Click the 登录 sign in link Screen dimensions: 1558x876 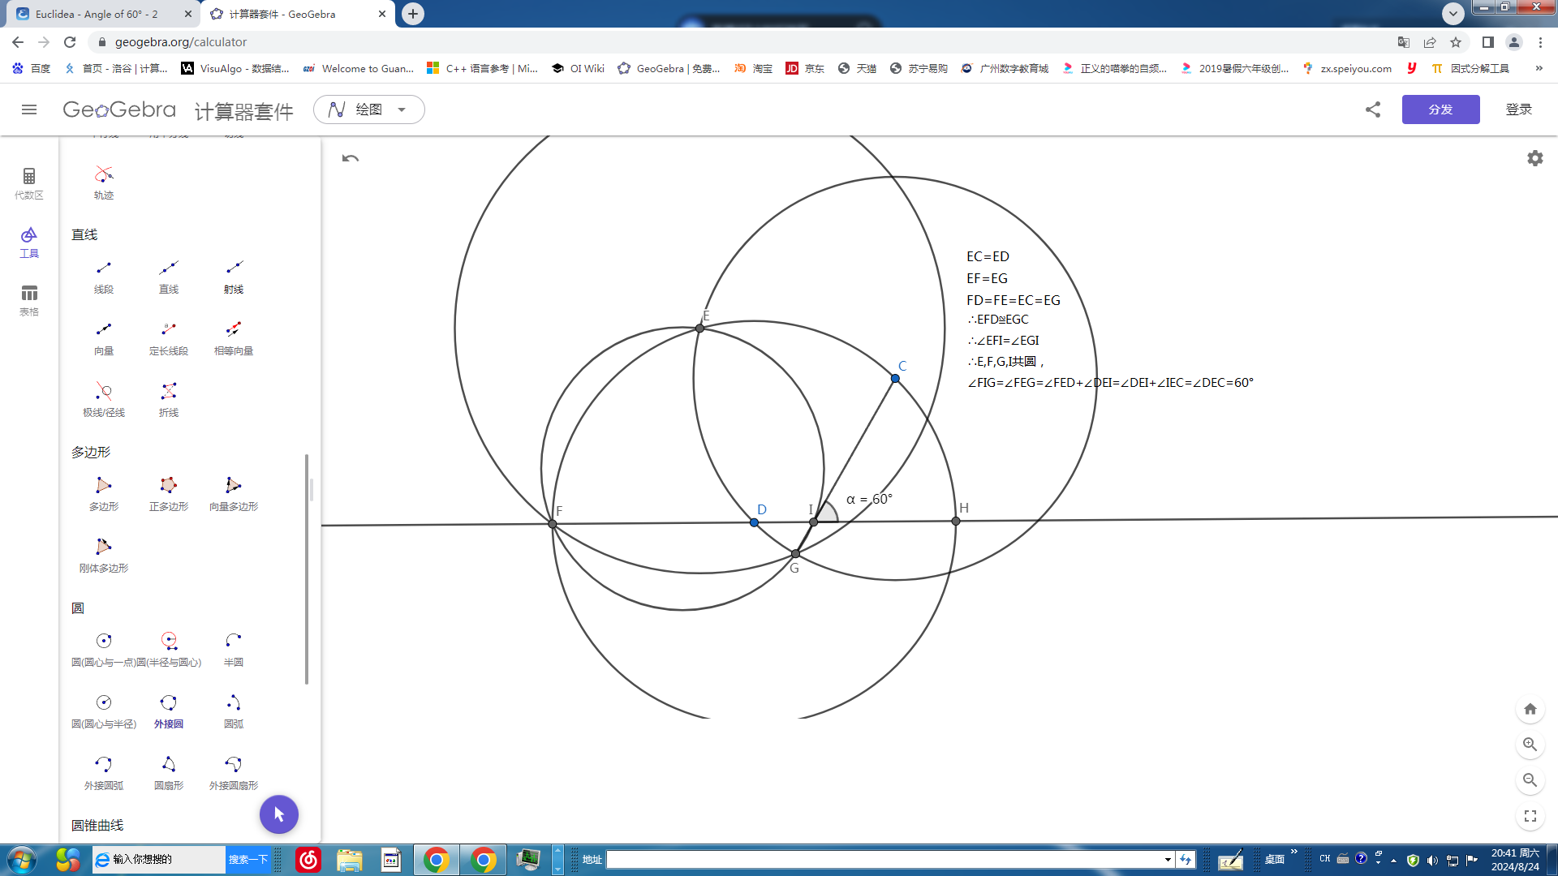coord(1518,109)
